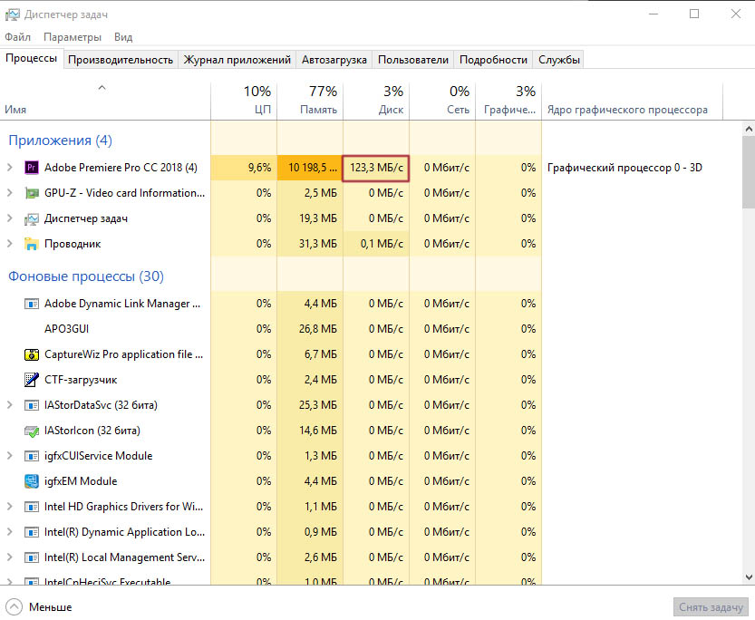Click the Диспетчер задач process row icon
The image size is (755, 620).
32,218
